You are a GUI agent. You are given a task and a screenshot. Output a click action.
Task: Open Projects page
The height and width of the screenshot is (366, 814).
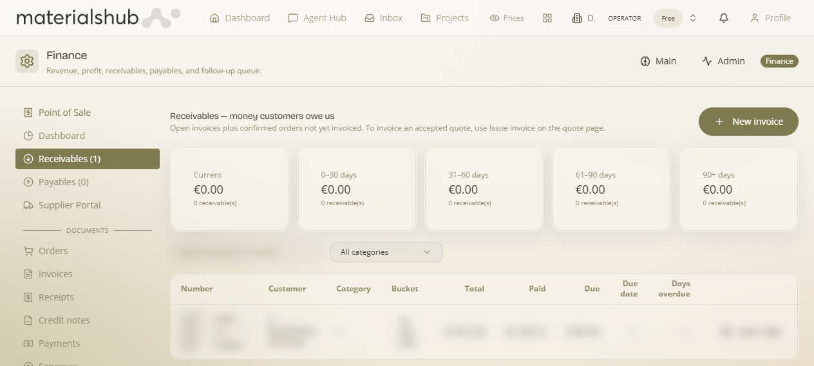(444, 18)
